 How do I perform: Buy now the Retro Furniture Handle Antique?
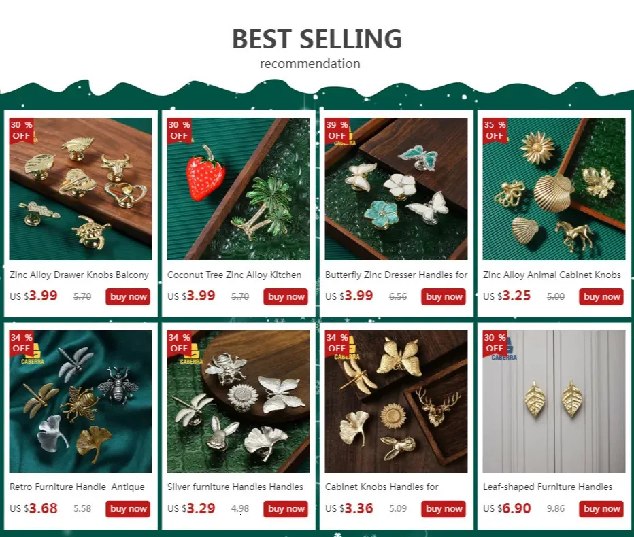pos(128,509)
